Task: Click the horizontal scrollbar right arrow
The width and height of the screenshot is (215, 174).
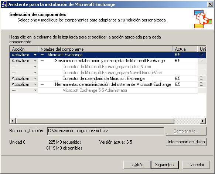Action: pos(203,121)
